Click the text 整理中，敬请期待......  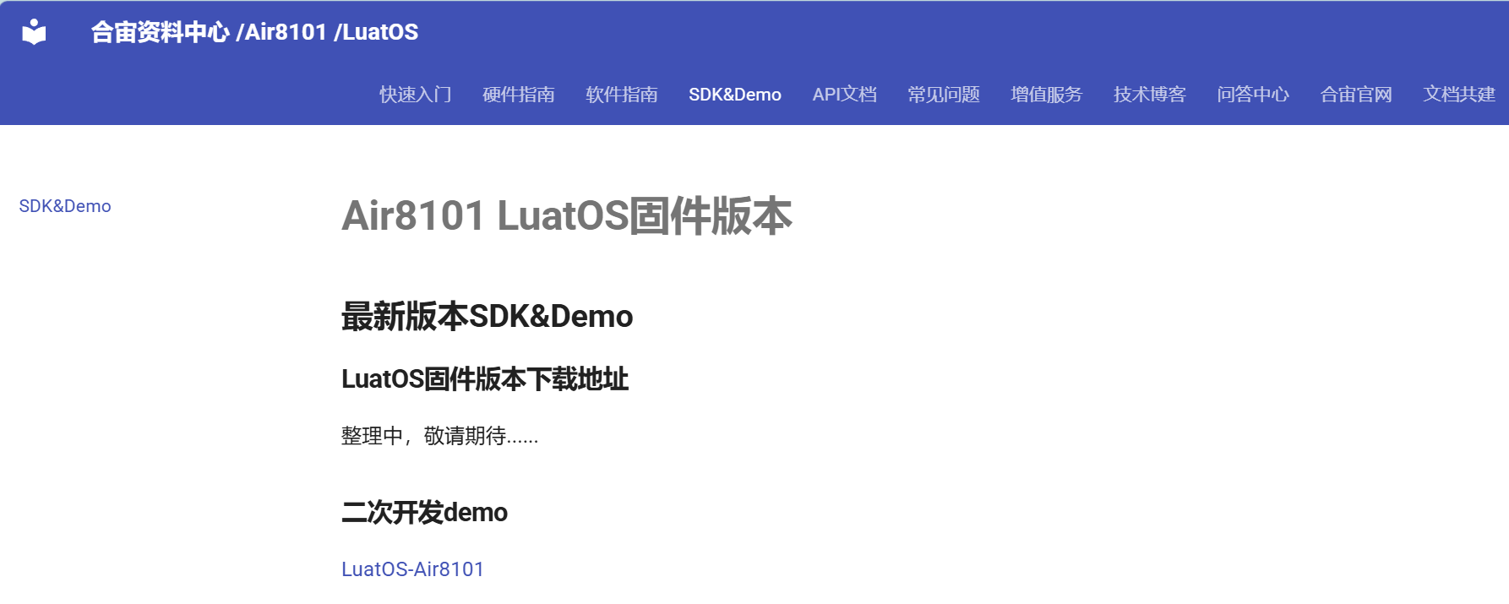439,436
